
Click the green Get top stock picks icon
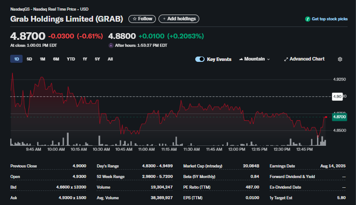pyautogui.click(x=307, y=19)
